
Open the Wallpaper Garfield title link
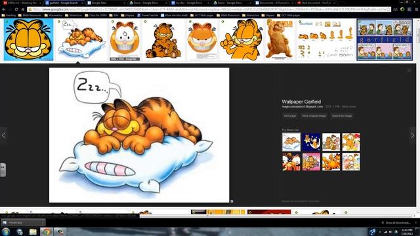point(301,102)
